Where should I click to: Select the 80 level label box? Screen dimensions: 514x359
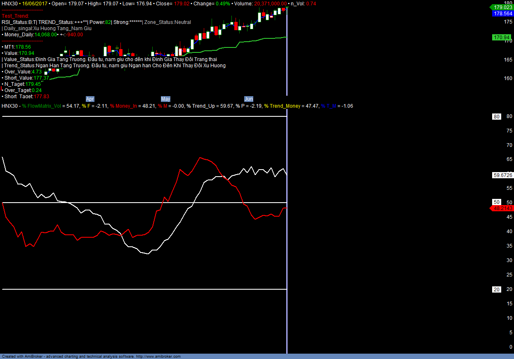[497, 117]
